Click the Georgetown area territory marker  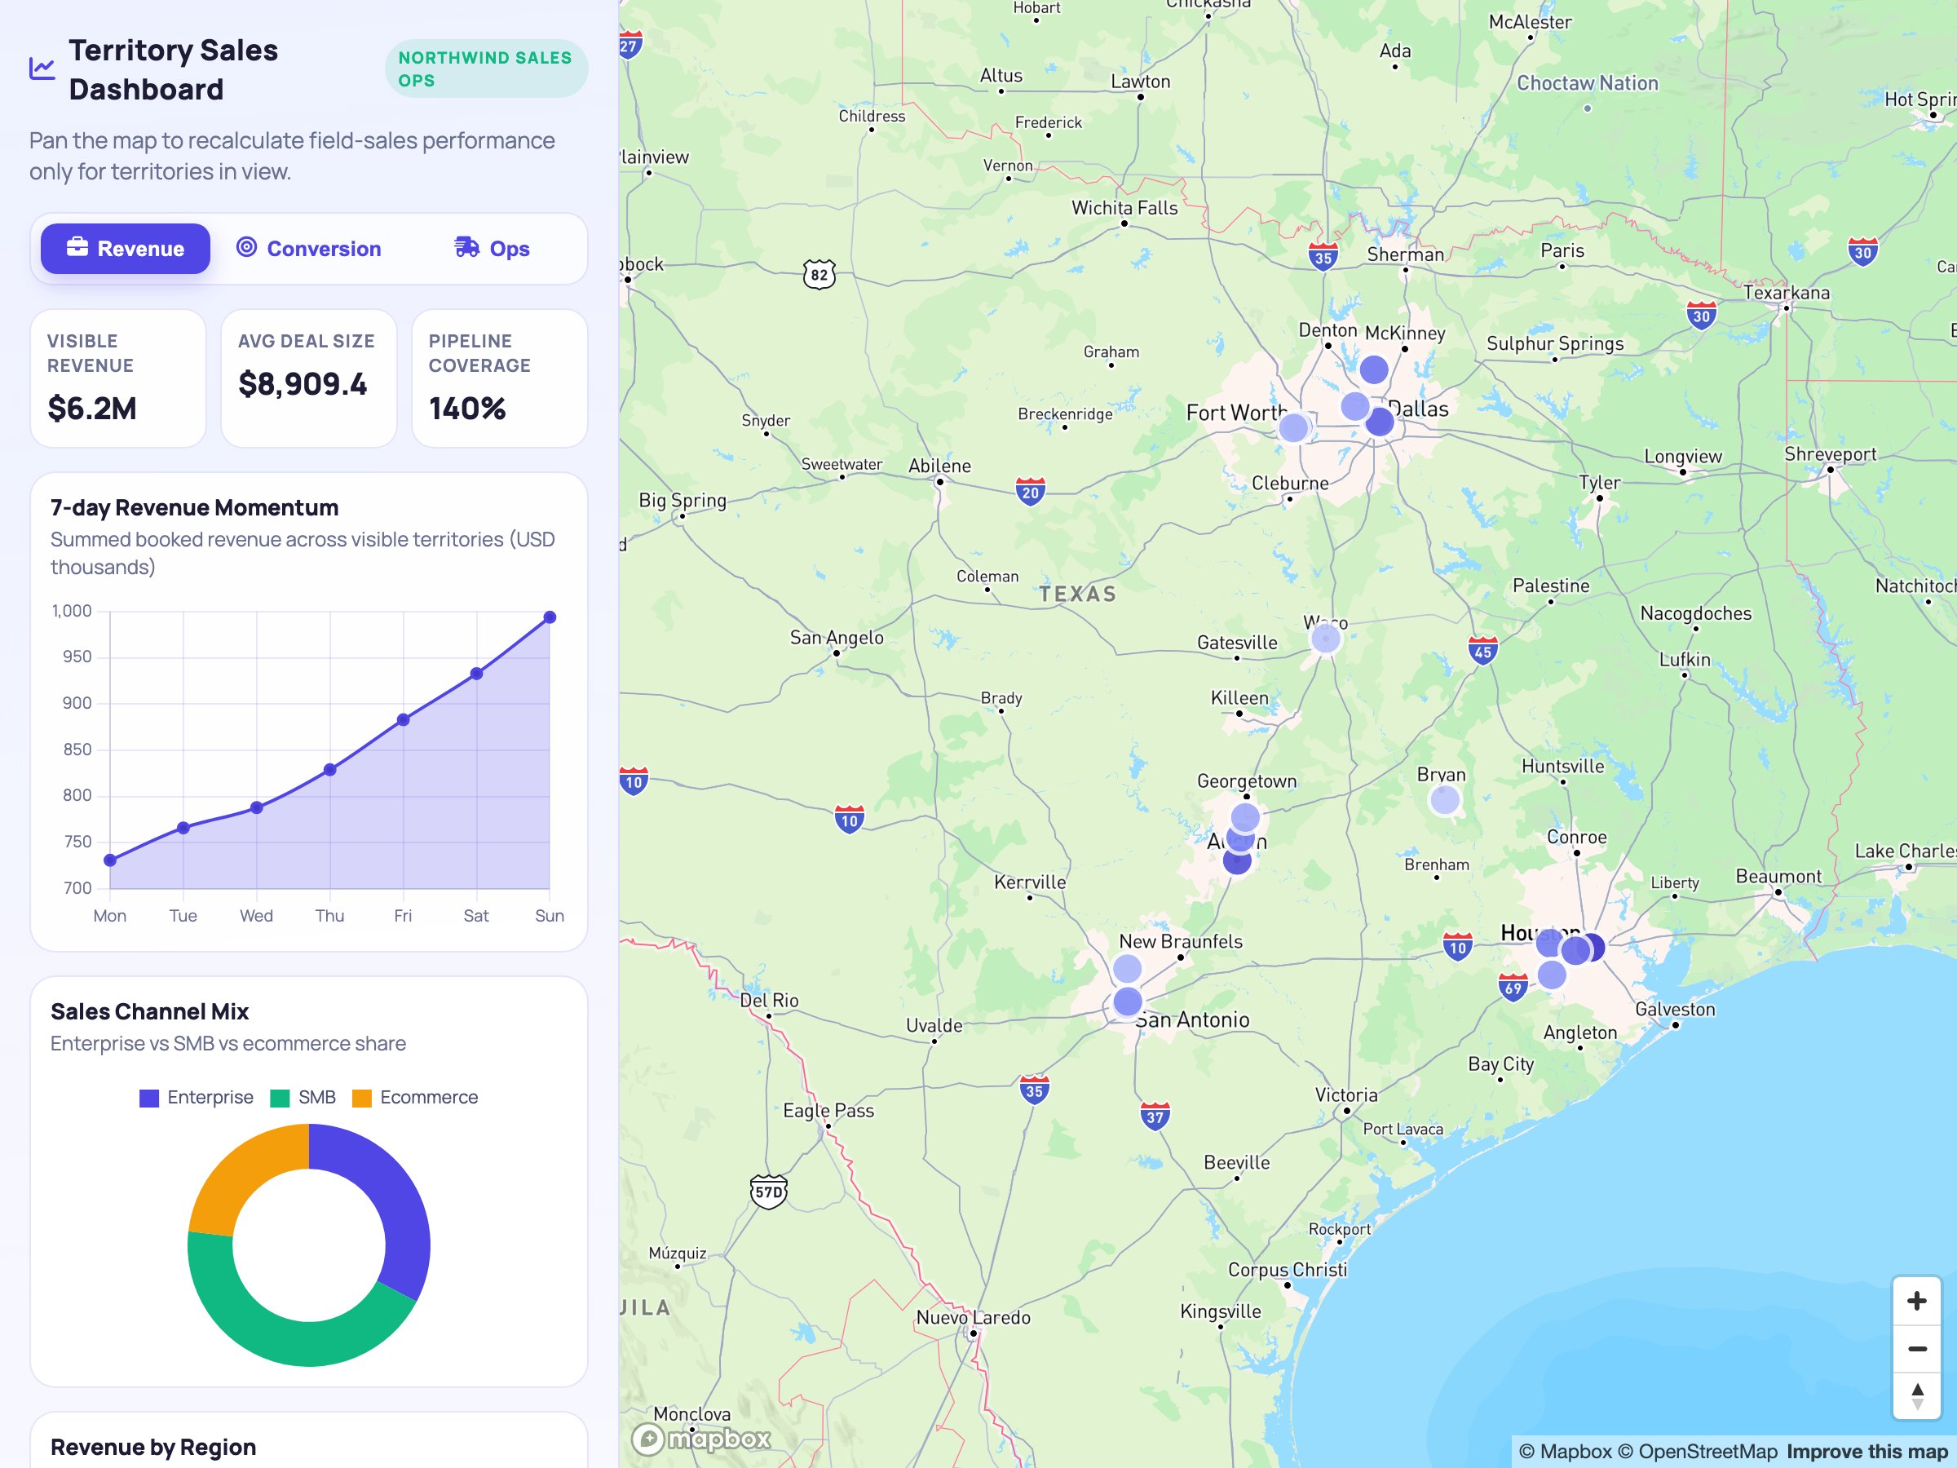click(x=1245, y=816)
